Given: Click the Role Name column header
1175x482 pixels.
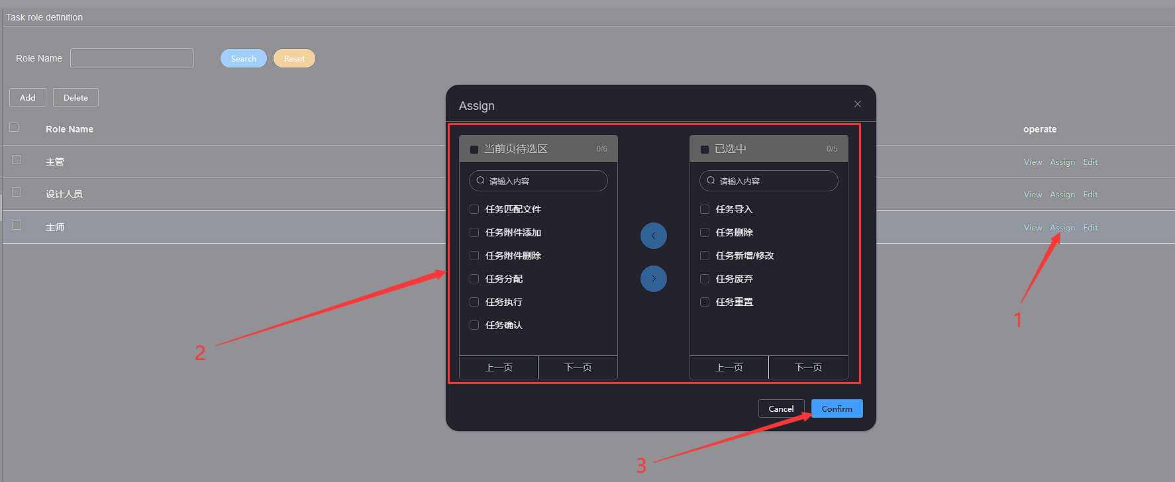Looking at the screenshot, I should point(70,129).
